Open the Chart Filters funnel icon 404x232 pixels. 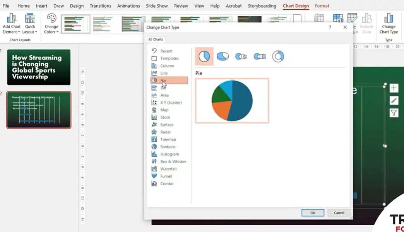(x=394, y=113)
